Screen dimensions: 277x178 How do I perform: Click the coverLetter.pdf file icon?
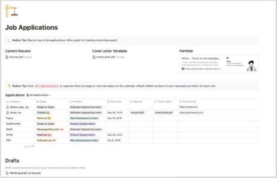(x=94, y=57)
